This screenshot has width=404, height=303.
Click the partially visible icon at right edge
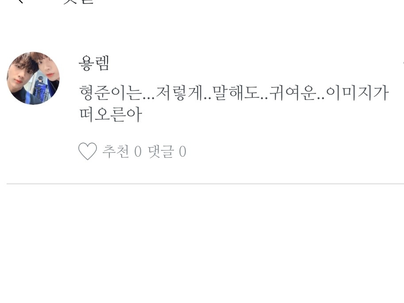click(x=403, y=63)
